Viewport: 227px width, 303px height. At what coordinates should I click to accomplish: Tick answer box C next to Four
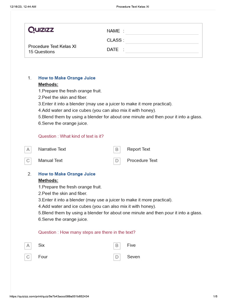pos(28,257)
